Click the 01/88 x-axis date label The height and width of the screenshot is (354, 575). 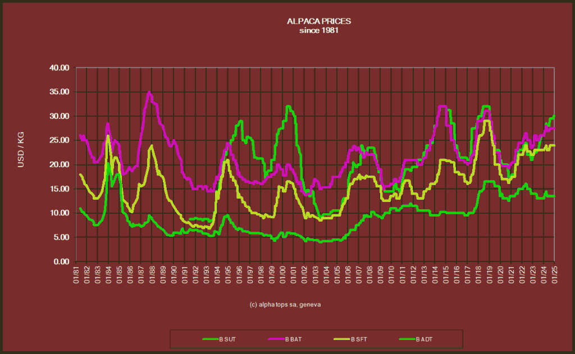pyautogui.click(x=152, y=275)
